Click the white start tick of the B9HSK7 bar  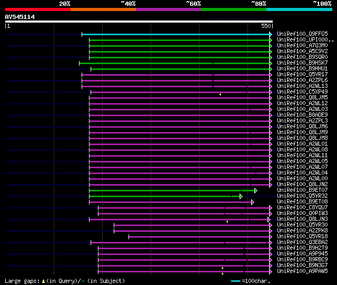(80, 63)
